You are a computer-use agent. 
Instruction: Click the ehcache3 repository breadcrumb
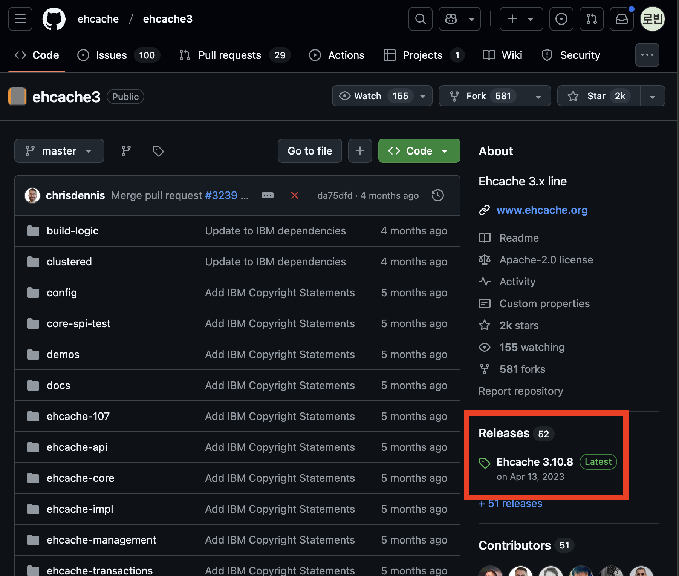tap(168, 19)
